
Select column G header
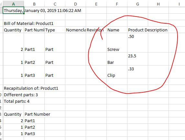(x=137, y=4)
